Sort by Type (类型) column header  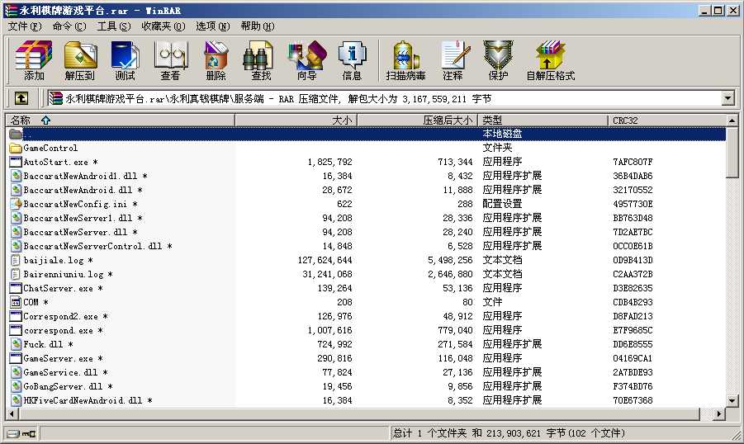pos(543,120)
